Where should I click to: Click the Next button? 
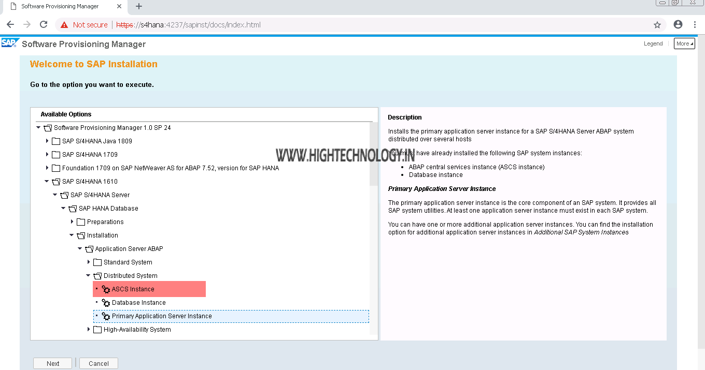tap(53, 363)
